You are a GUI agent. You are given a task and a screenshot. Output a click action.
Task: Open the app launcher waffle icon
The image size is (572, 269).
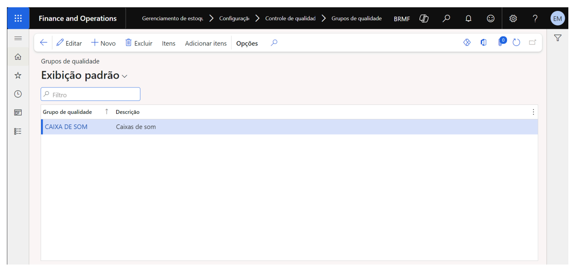[x=18, y=18]
